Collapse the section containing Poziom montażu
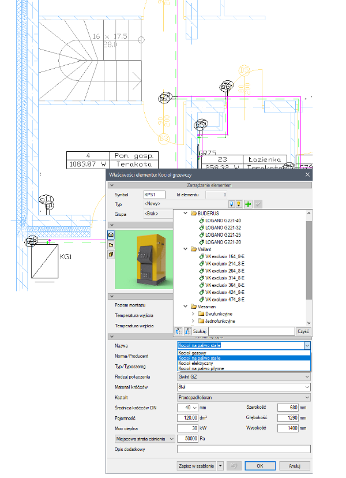 tap(112, 296)
